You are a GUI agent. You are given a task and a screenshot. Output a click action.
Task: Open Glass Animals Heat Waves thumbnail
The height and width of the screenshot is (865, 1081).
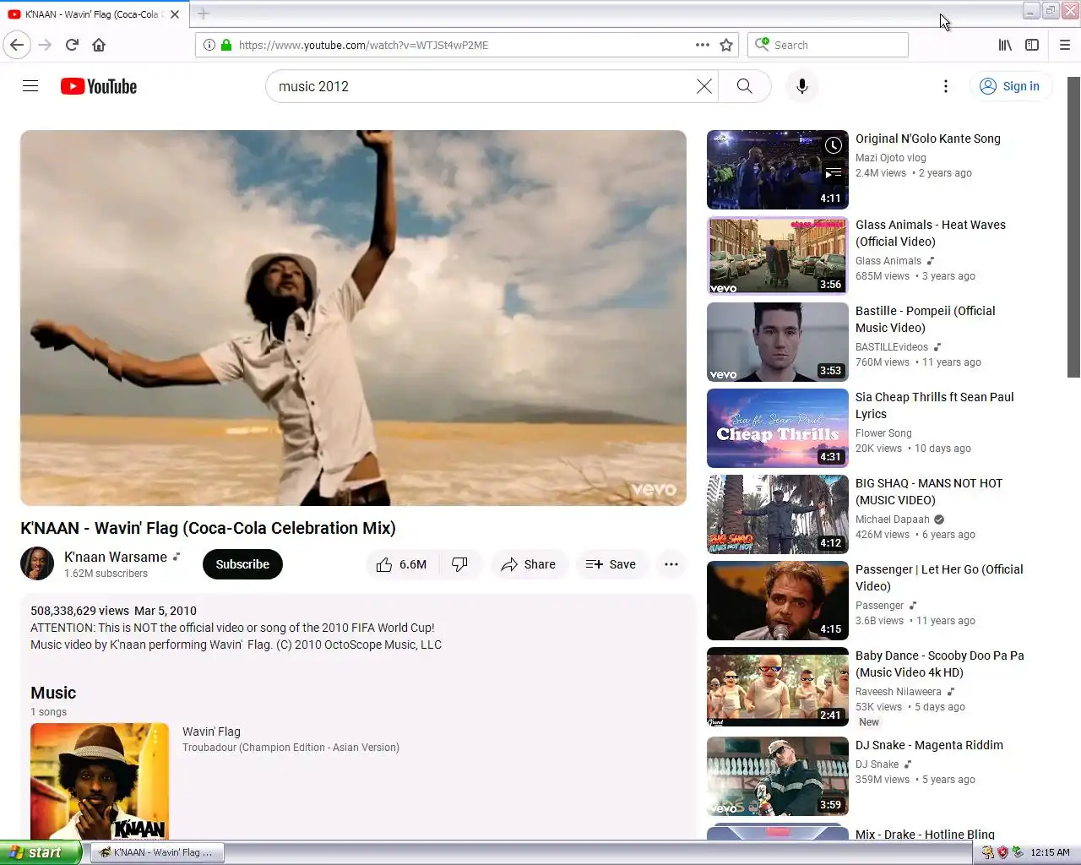777,256
